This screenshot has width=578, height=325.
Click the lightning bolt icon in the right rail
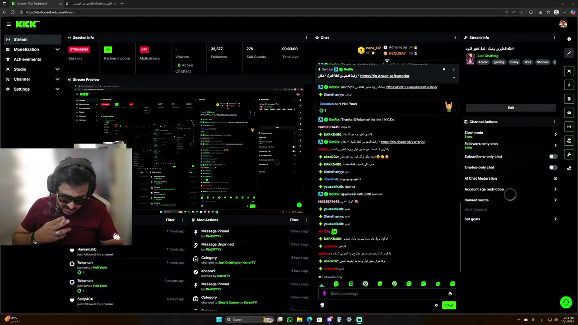point(569,85)
